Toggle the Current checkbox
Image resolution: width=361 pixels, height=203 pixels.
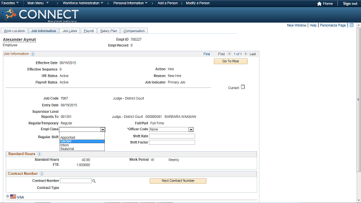[x=243, y=87]
